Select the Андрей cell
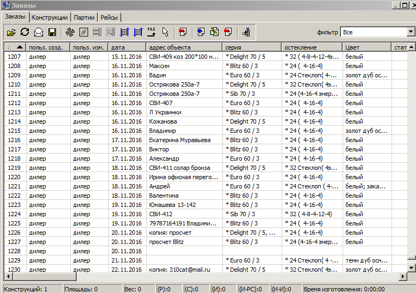 (x=184, y=186)
